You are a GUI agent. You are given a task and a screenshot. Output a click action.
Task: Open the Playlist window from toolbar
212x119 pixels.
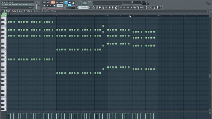pos(93,7)
